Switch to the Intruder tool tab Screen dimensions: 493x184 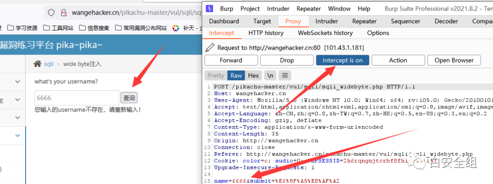(x=326, y=21)
